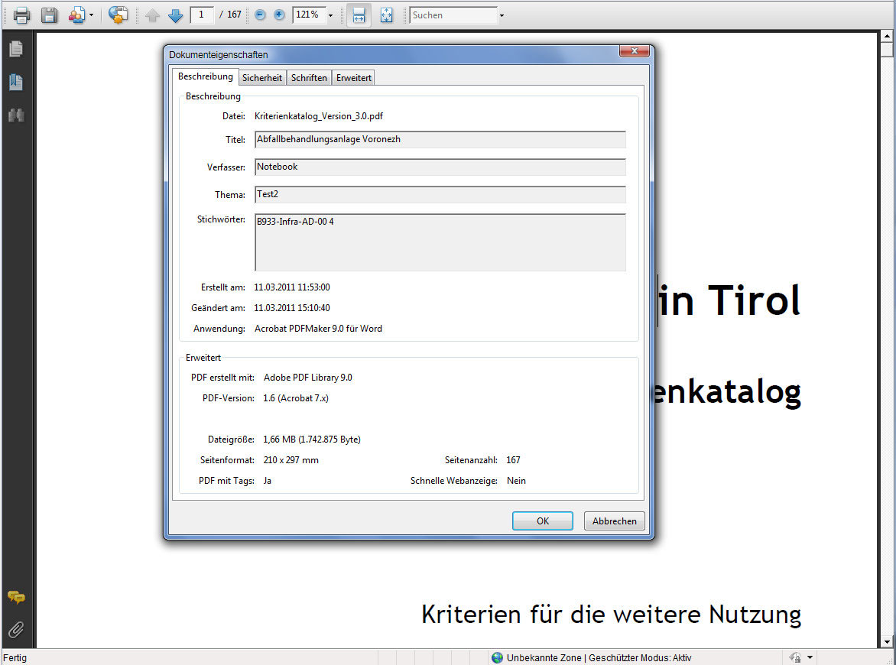Viewport: 896px width, 665px height.
Task: Click created date 11.03.2011 11:53:00
Action: tap(292, 287)
